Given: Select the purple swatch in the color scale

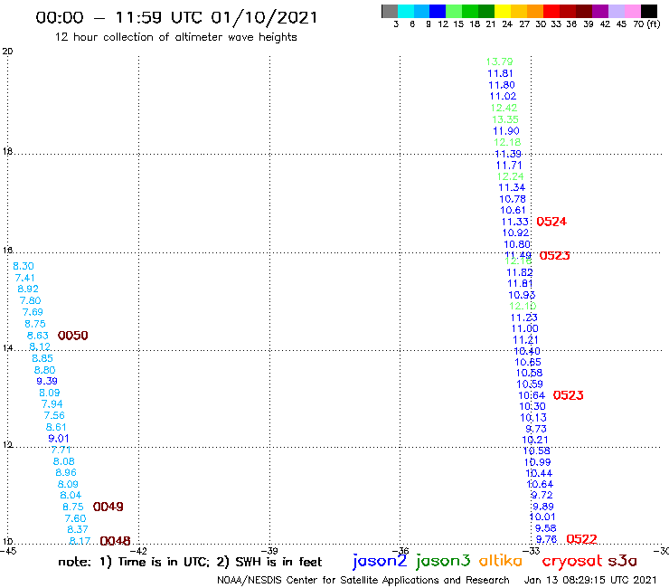Looking at the screenshot, I should point(600,11).
